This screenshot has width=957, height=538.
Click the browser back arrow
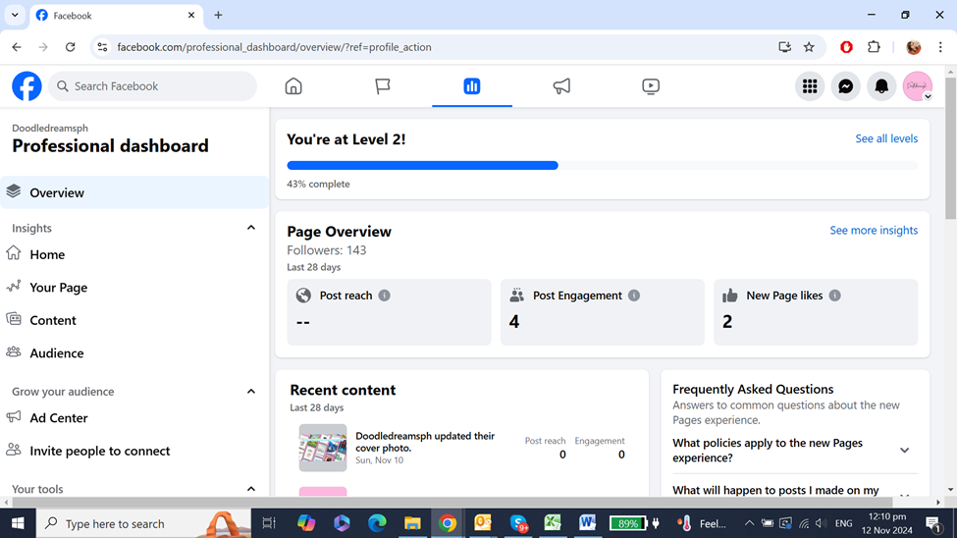point(17,47)
